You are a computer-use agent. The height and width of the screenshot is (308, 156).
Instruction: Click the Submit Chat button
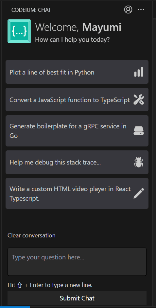tap(77, 298)
